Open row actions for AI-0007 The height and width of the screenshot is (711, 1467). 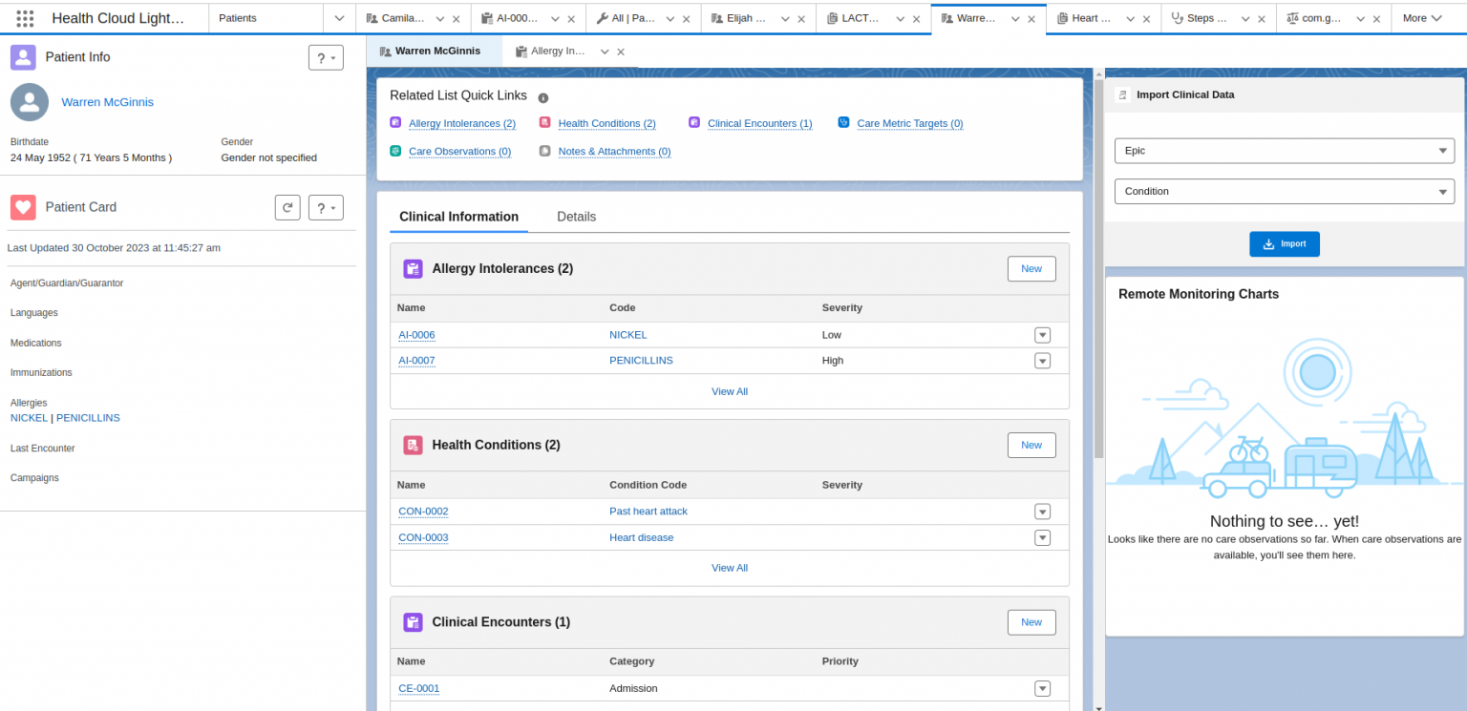pos(1042,361)
